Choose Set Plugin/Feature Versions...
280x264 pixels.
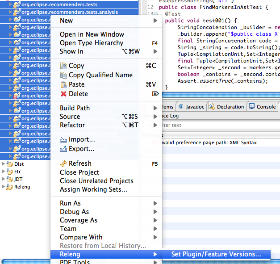[216, 254]
